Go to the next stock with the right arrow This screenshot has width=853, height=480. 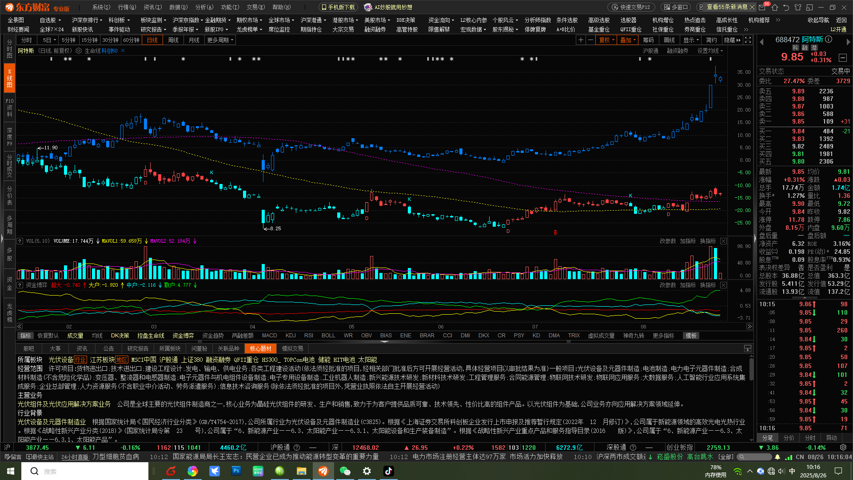(x=848, y=42)
